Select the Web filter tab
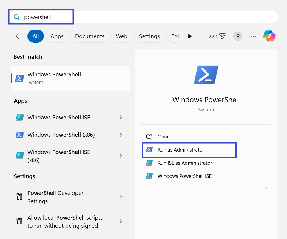Viewport: 287px width, 239px height. click(x=121, y=36)
